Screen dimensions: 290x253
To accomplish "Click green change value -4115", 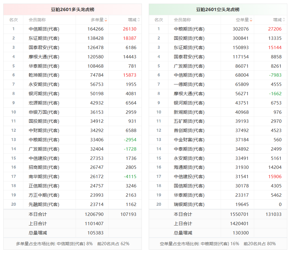I will tap(130, 177).
